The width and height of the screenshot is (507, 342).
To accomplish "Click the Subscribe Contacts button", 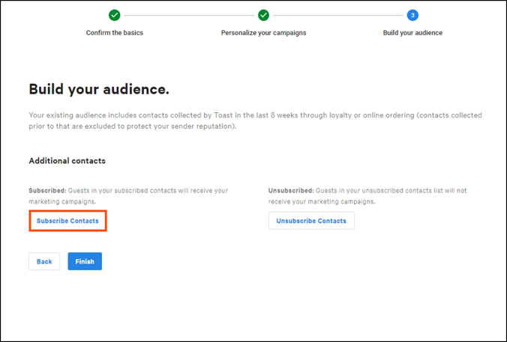I will (67, 221).
